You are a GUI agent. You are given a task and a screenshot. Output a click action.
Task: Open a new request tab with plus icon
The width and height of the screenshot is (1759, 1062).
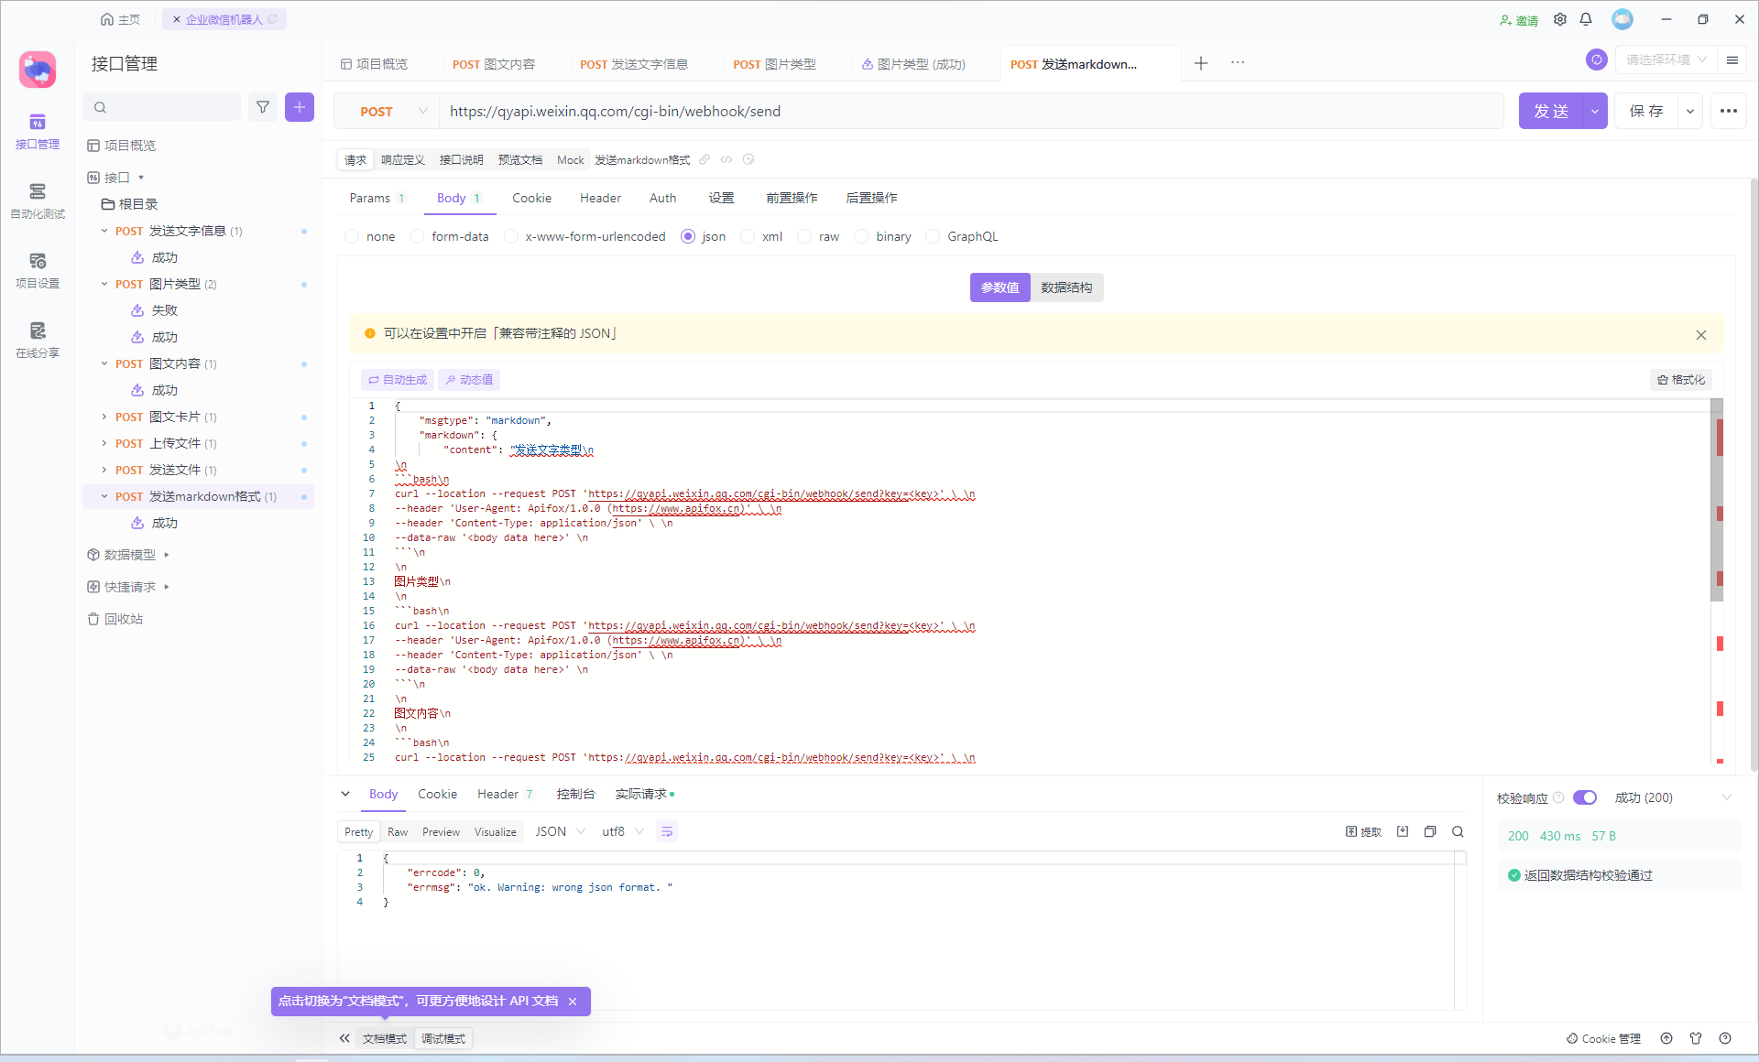point(1201,63)
